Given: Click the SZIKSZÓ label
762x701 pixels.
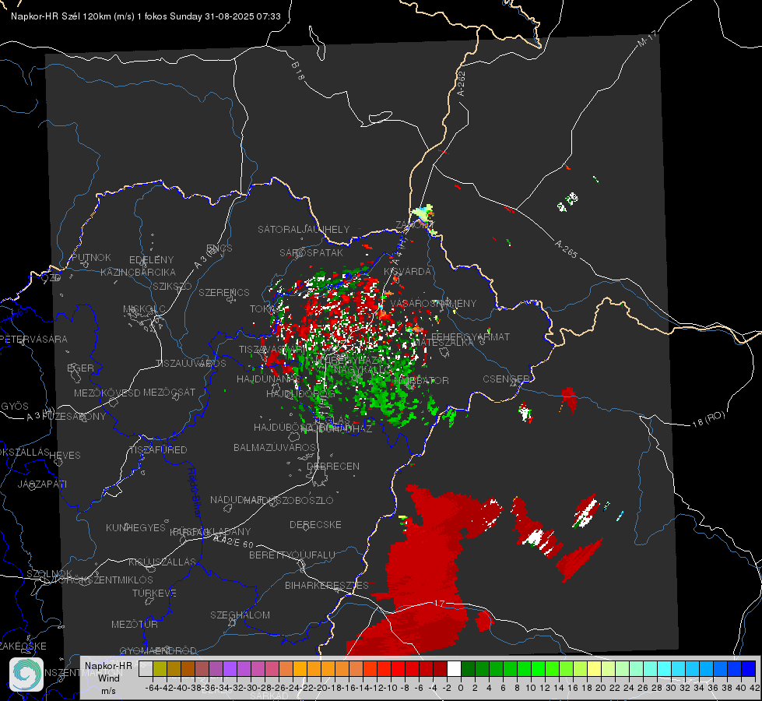Looking at the screenshot, I should tap(173, 286).
